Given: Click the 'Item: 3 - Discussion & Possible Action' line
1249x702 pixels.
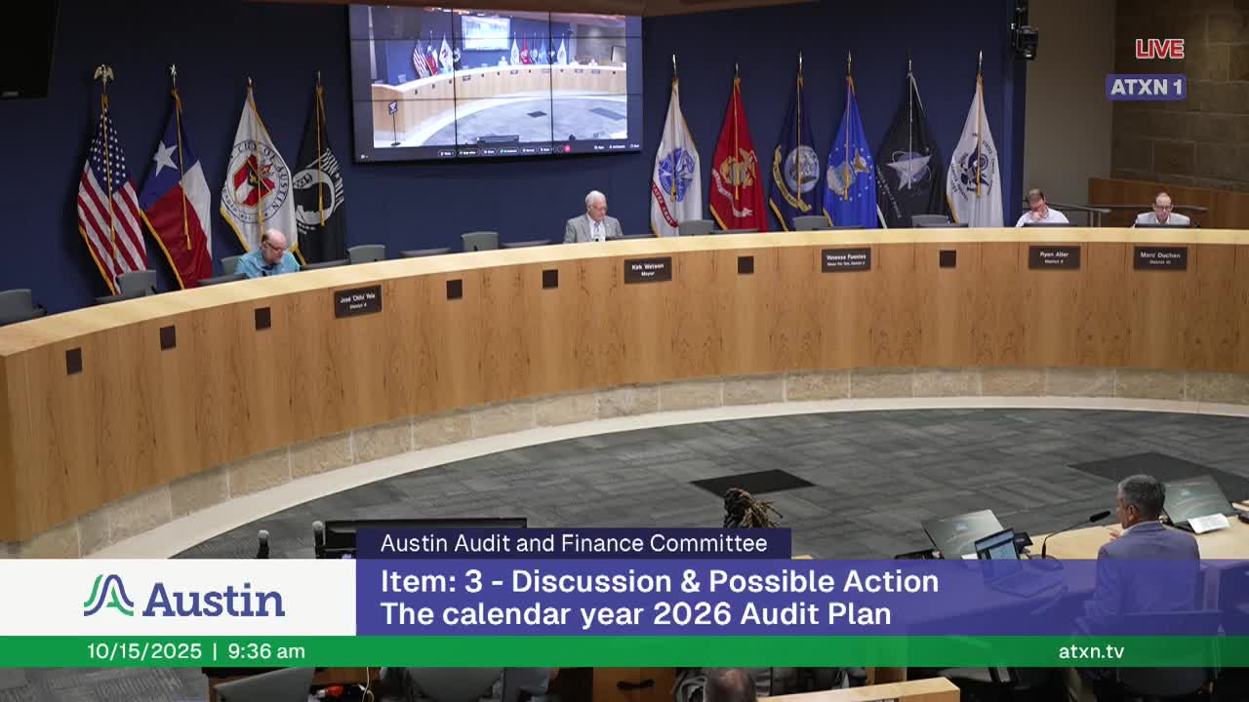Looking at the screenshot, I should (x=660, y=581).
